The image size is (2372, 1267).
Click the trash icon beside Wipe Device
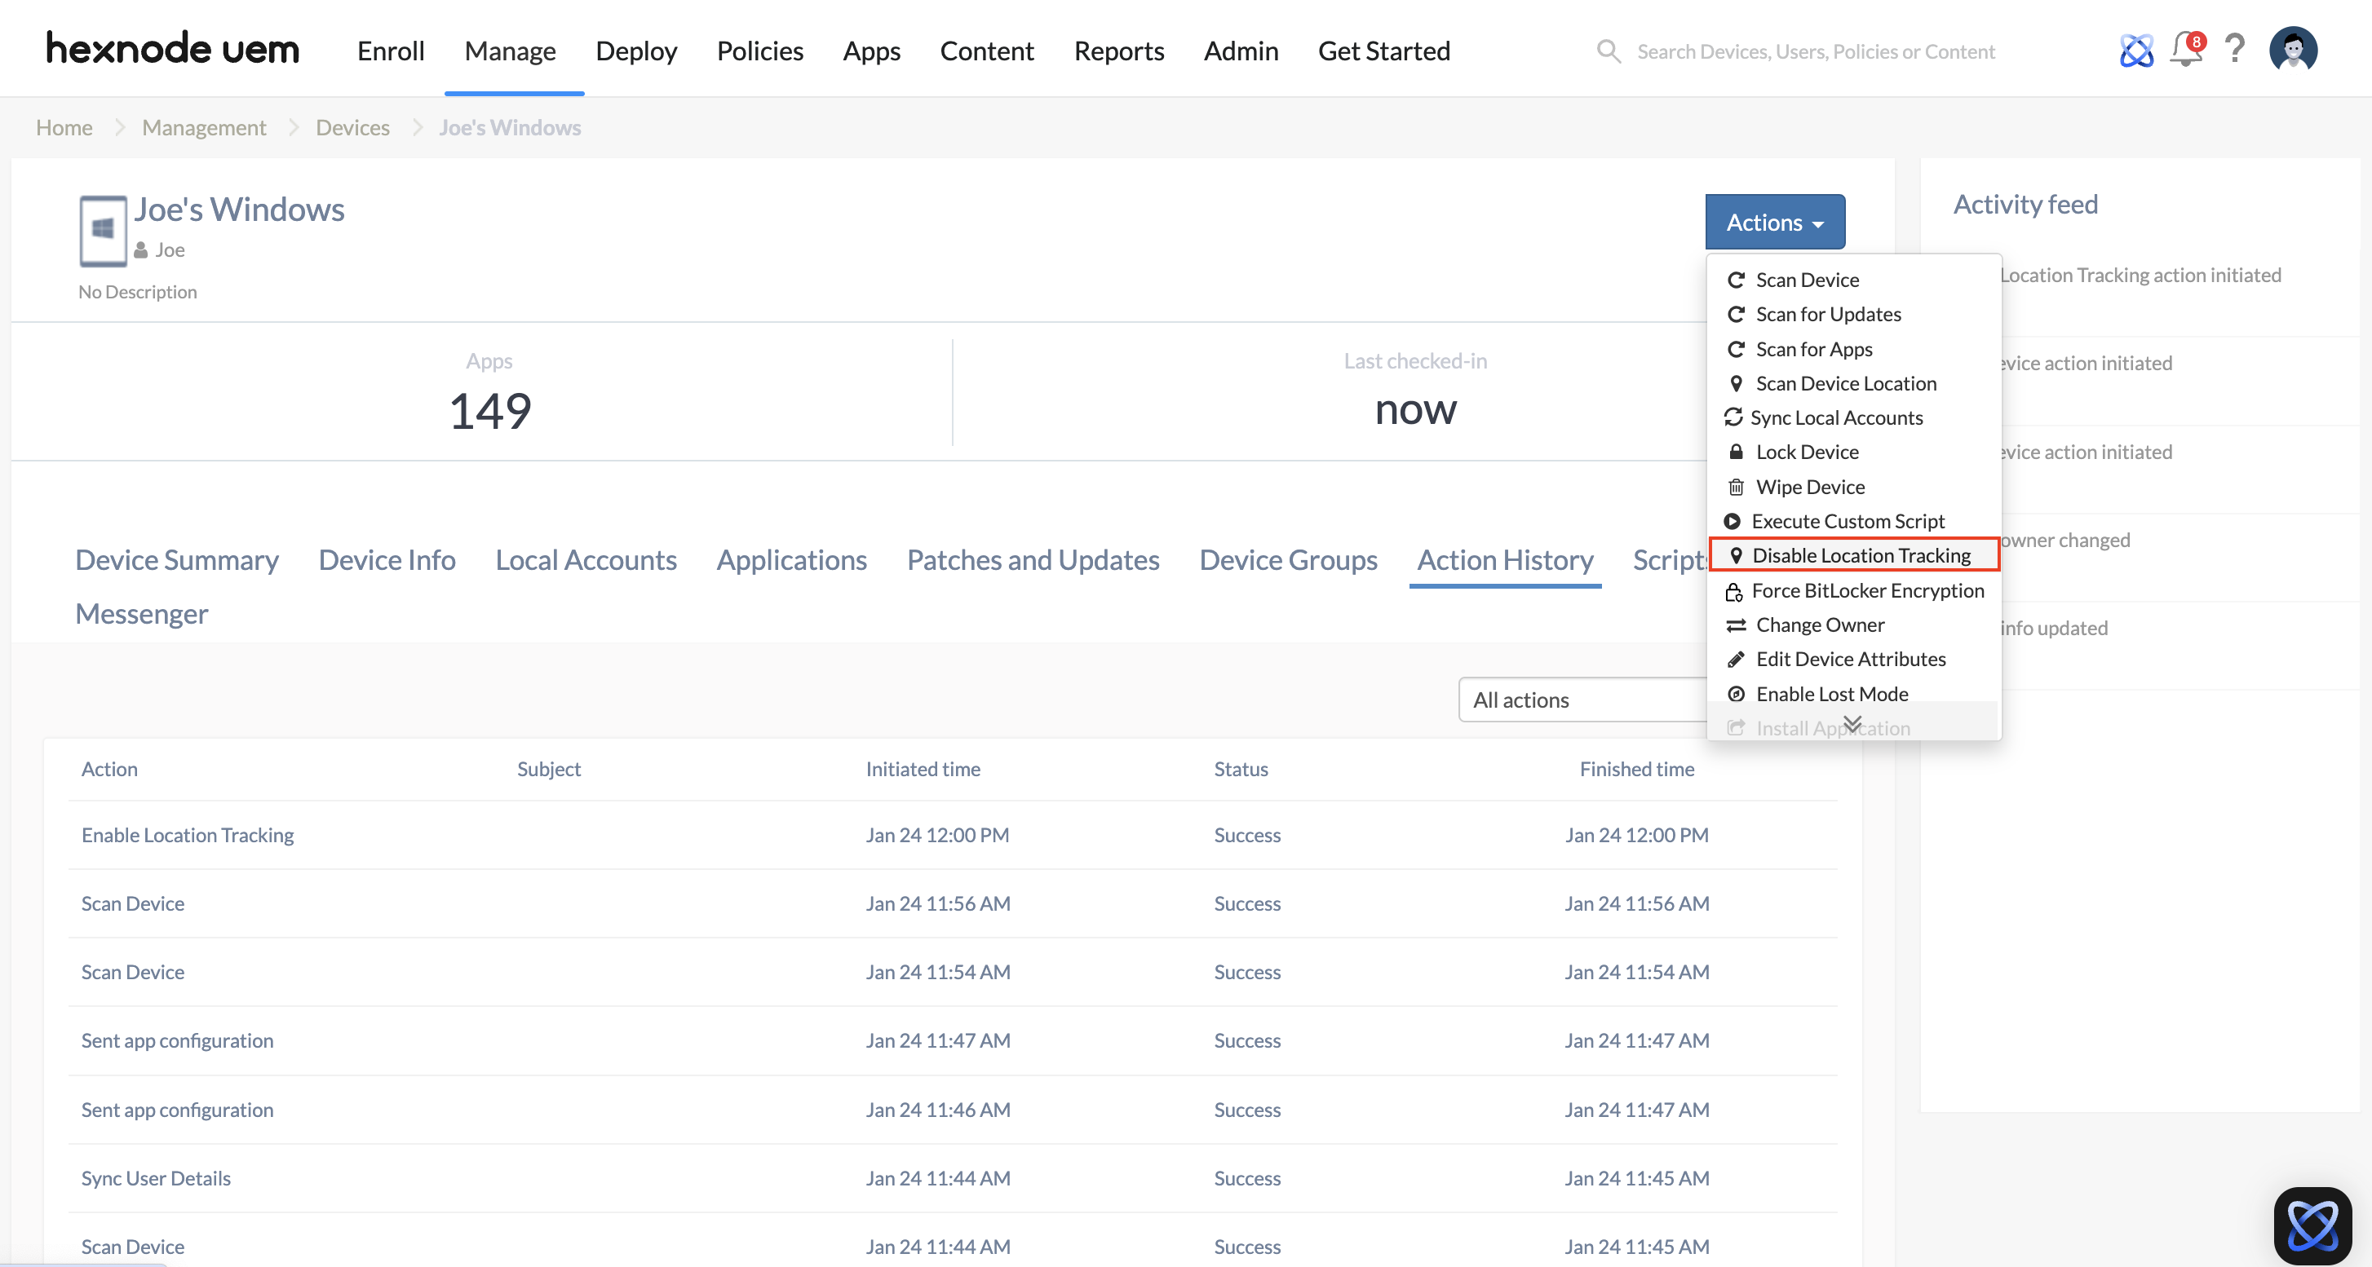click(1736, 487)
